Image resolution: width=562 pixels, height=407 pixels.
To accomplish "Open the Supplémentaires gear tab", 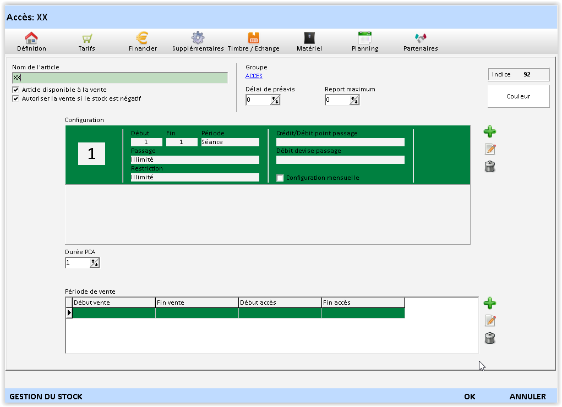I will click(x=198, y=42).
